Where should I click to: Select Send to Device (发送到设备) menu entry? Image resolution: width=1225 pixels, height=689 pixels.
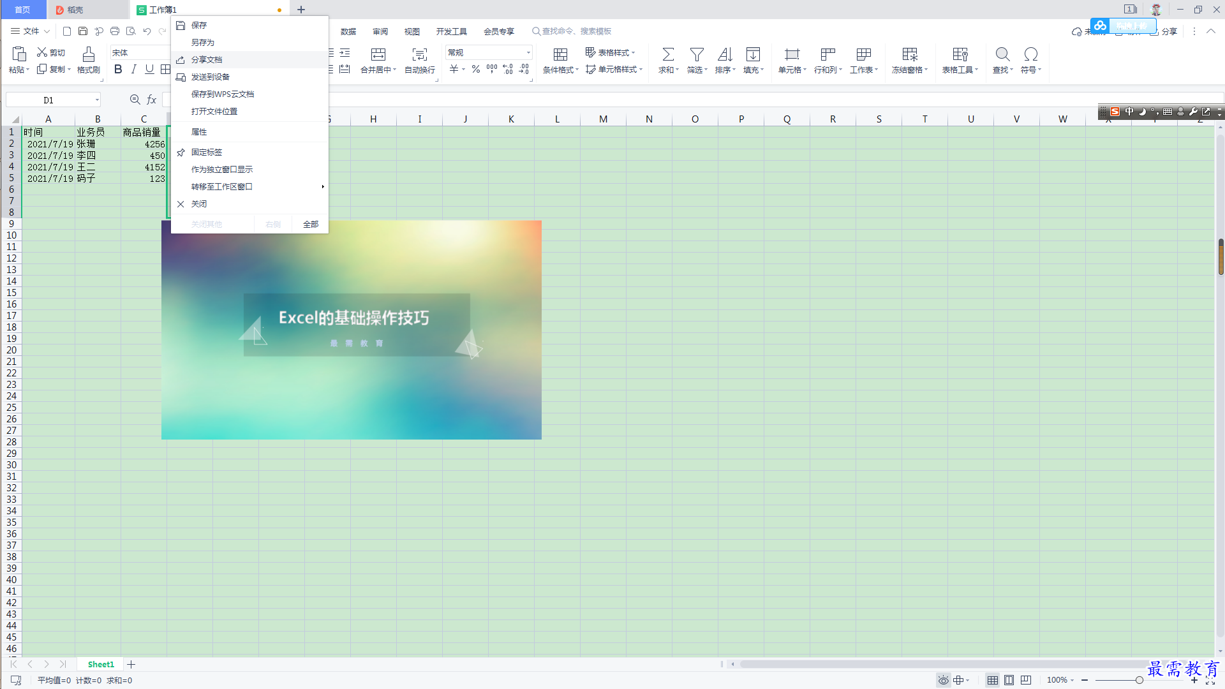coord(249,77)
